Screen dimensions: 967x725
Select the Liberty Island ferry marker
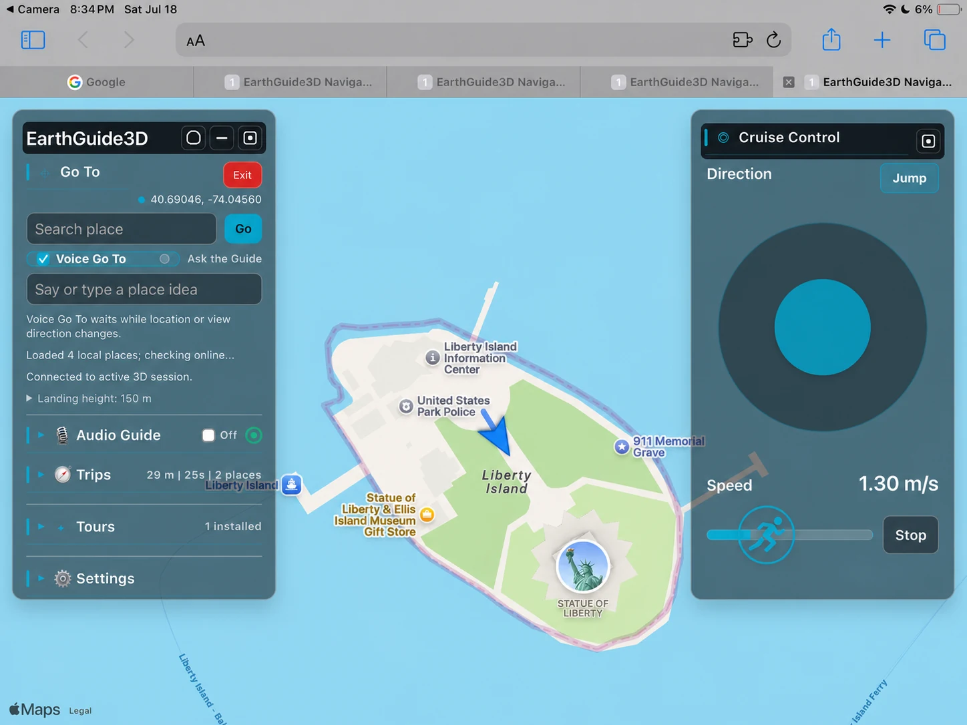292,485
